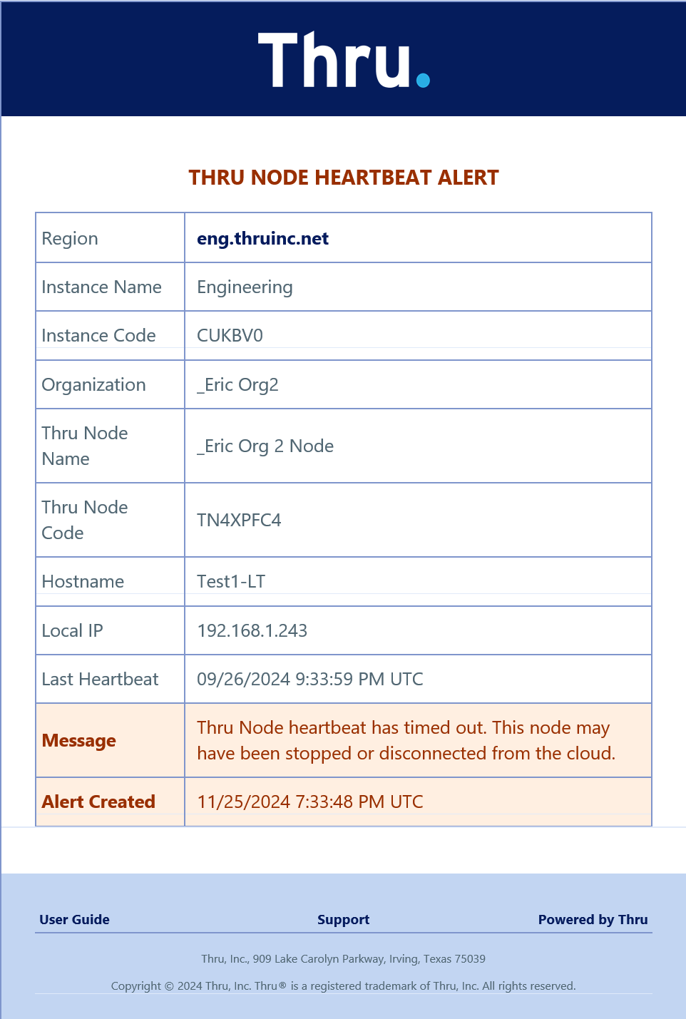Click the bold Message row label

(x=78, y=740)
